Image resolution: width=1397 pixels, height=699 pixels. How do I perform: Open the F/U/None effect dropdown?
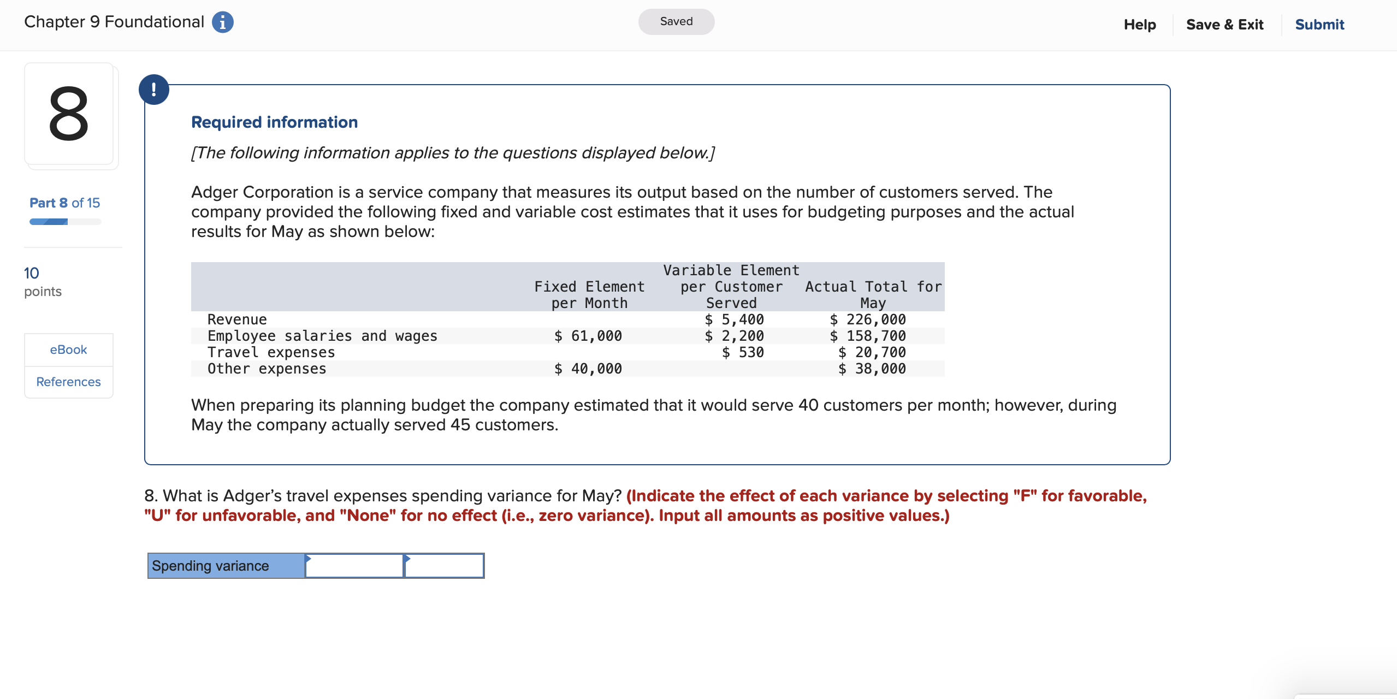[406, 559]
